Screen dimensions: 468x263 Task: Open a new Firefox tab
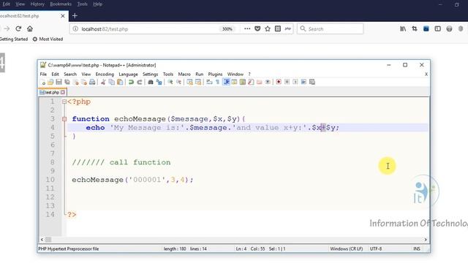(75, 15)
